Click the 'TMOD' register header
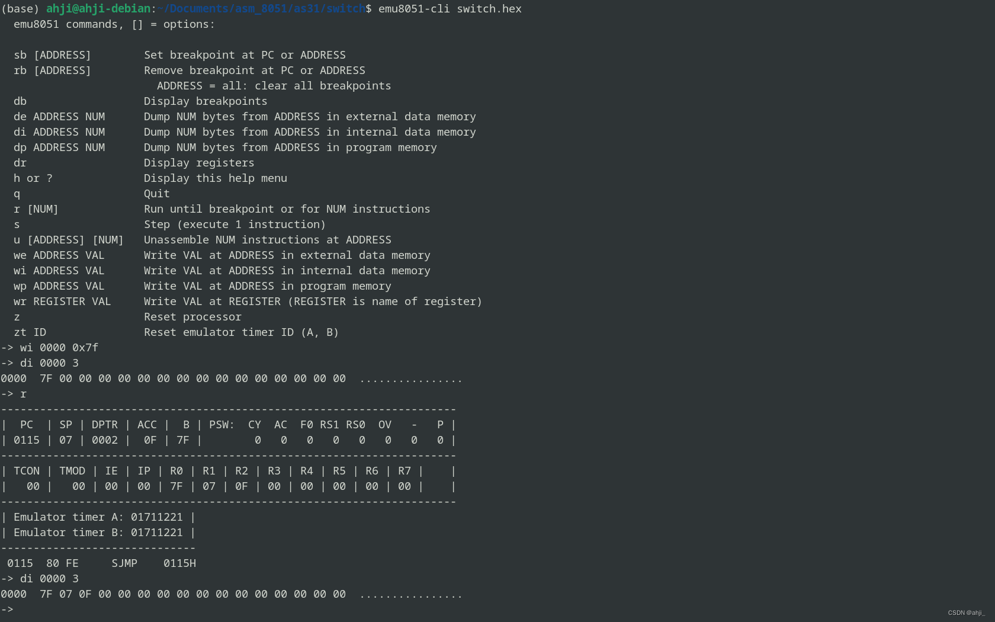The width and height of the screenshot is (995, 622). point(72,471)
